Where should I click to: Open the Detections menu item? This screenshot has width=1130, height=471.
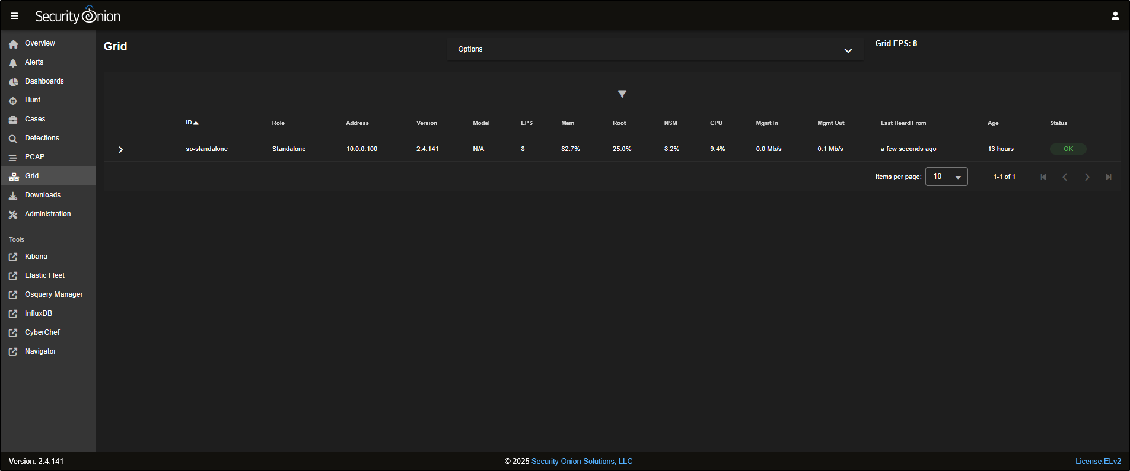click(x=42, y=138)
